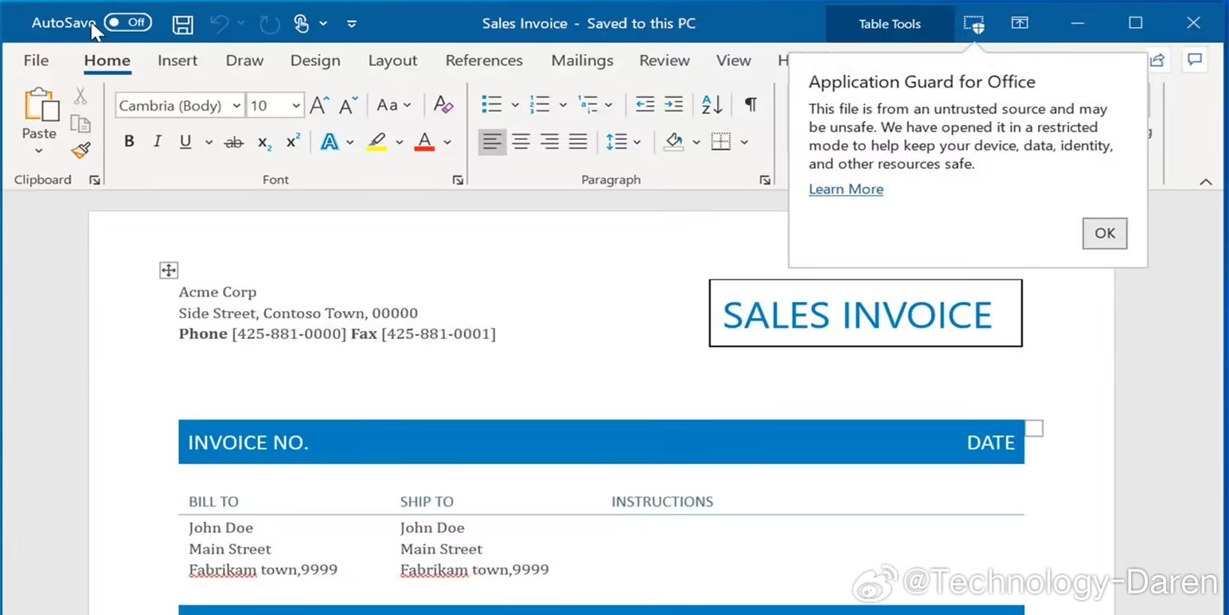Click the table move handle icon
This screenshot has height=615, width=1229.
(169, 271)
